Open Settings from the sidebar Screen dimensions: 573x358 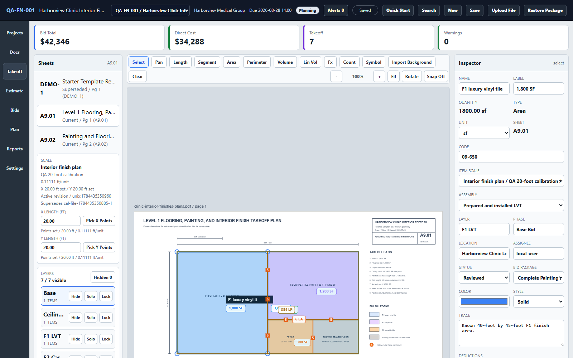point(15,168)
